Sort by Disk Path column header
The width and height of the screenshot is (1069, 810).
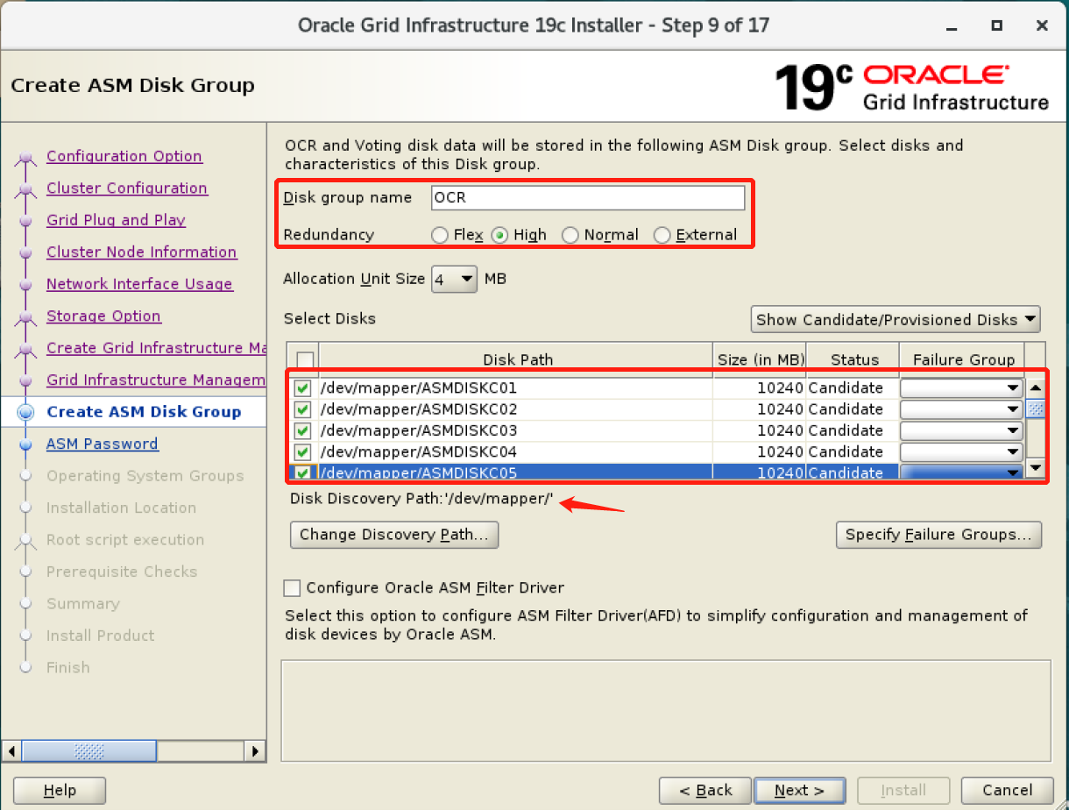(x=517, y=359)
